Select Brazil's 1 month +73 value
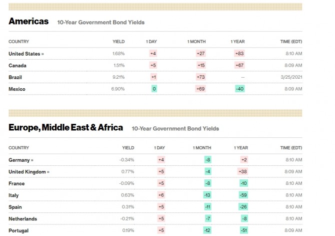The image size is (335, 236). [x=201, y=77]
